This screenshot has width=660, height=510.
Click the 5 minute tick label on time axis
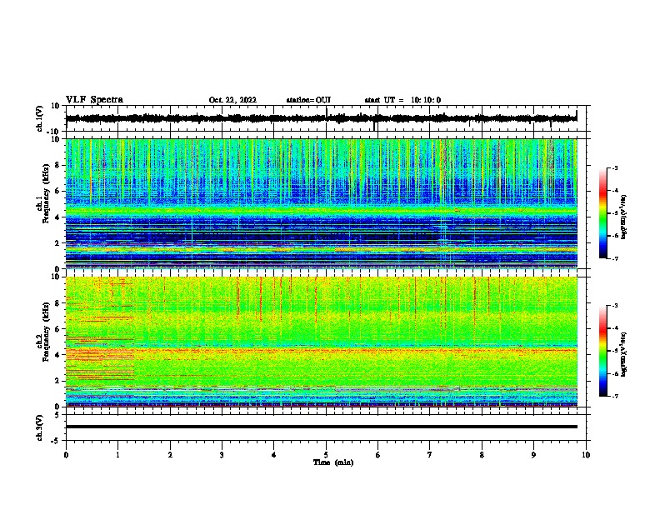(x=326, y=455)
